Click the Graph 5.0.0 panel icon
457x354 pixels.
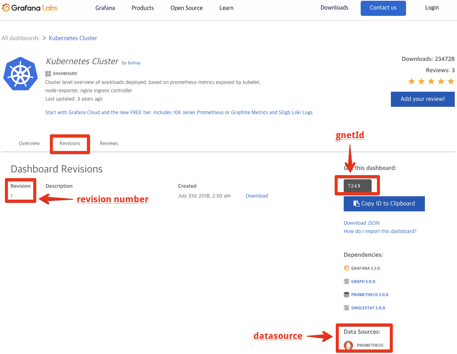click(x=347, y=282)
